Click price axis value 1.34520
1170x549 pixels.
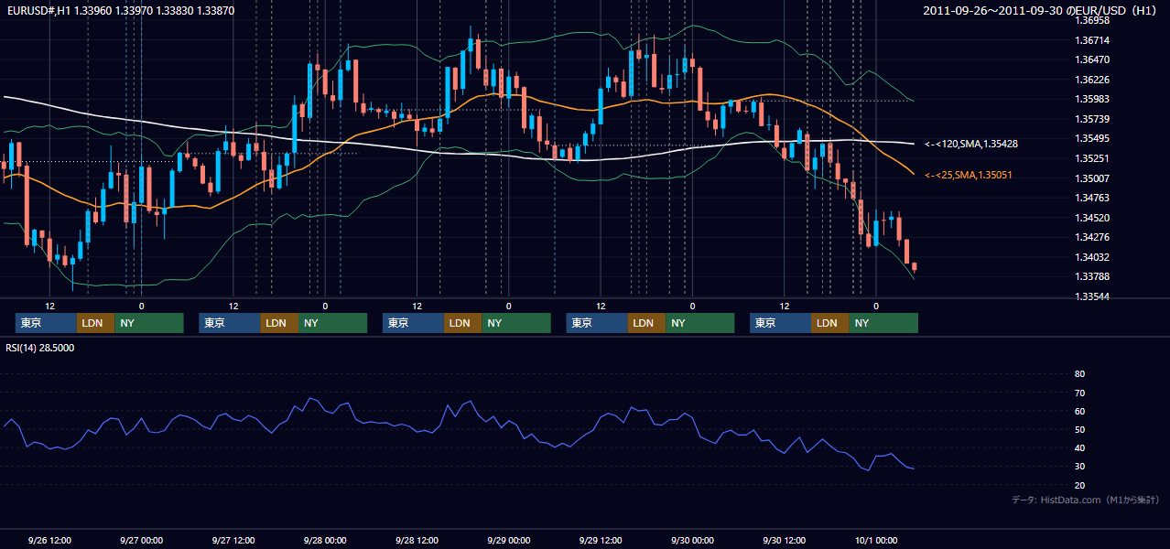point(1091,218)
